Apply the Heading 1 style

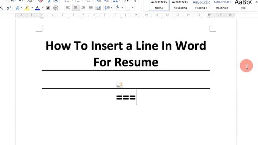point(201,5)
